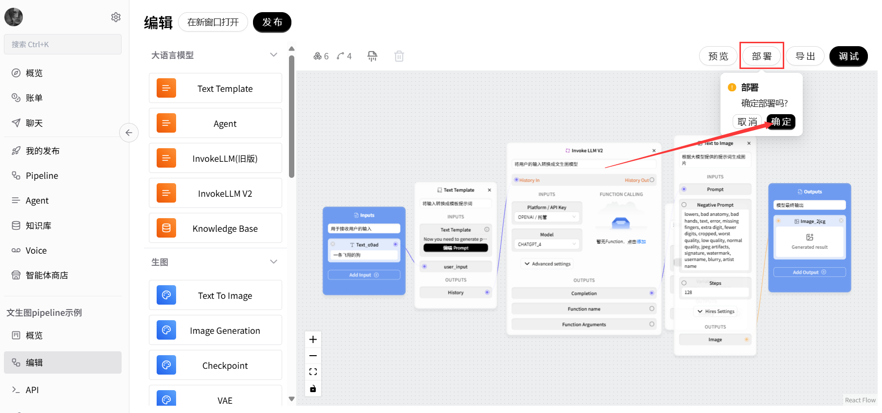Image resolution: width=882 pixels, height=413 pixels.
Task: Click the auto-layout icon beside trash
Action: [372, 56]
